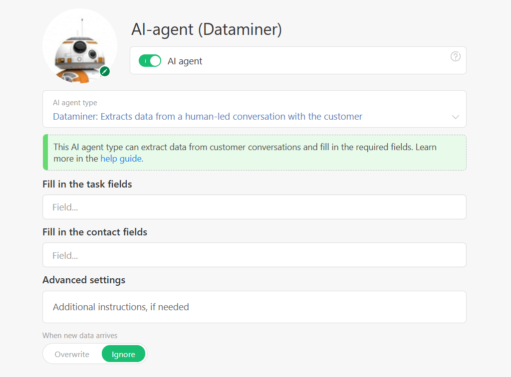
Task: Click the Fill in the contact fields heading
Action: 94,232
